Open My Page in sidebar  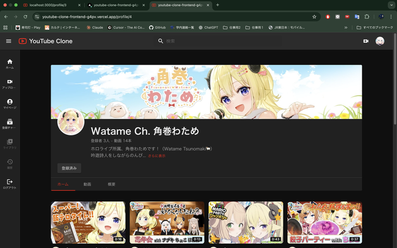pyautogui.click(x=9, y=104)
